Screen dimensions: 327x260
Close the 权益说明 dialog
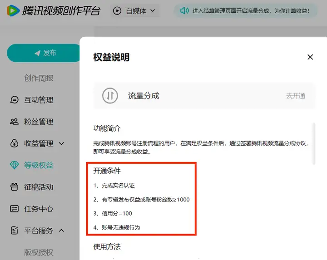[310, 57]
